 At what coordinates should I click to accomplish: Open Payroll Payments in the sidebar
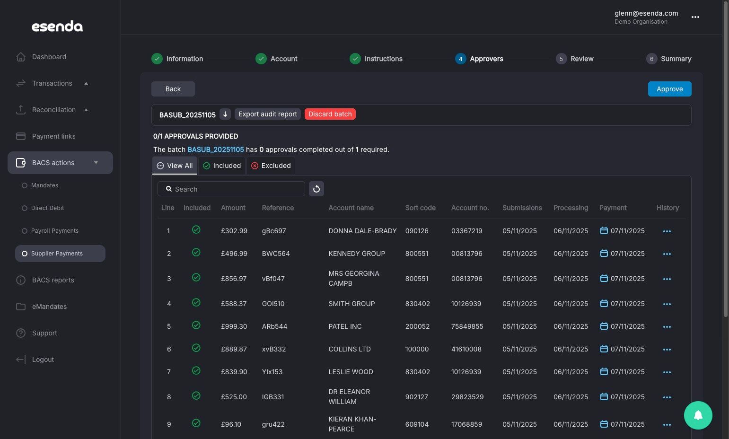tap(55, 231)
